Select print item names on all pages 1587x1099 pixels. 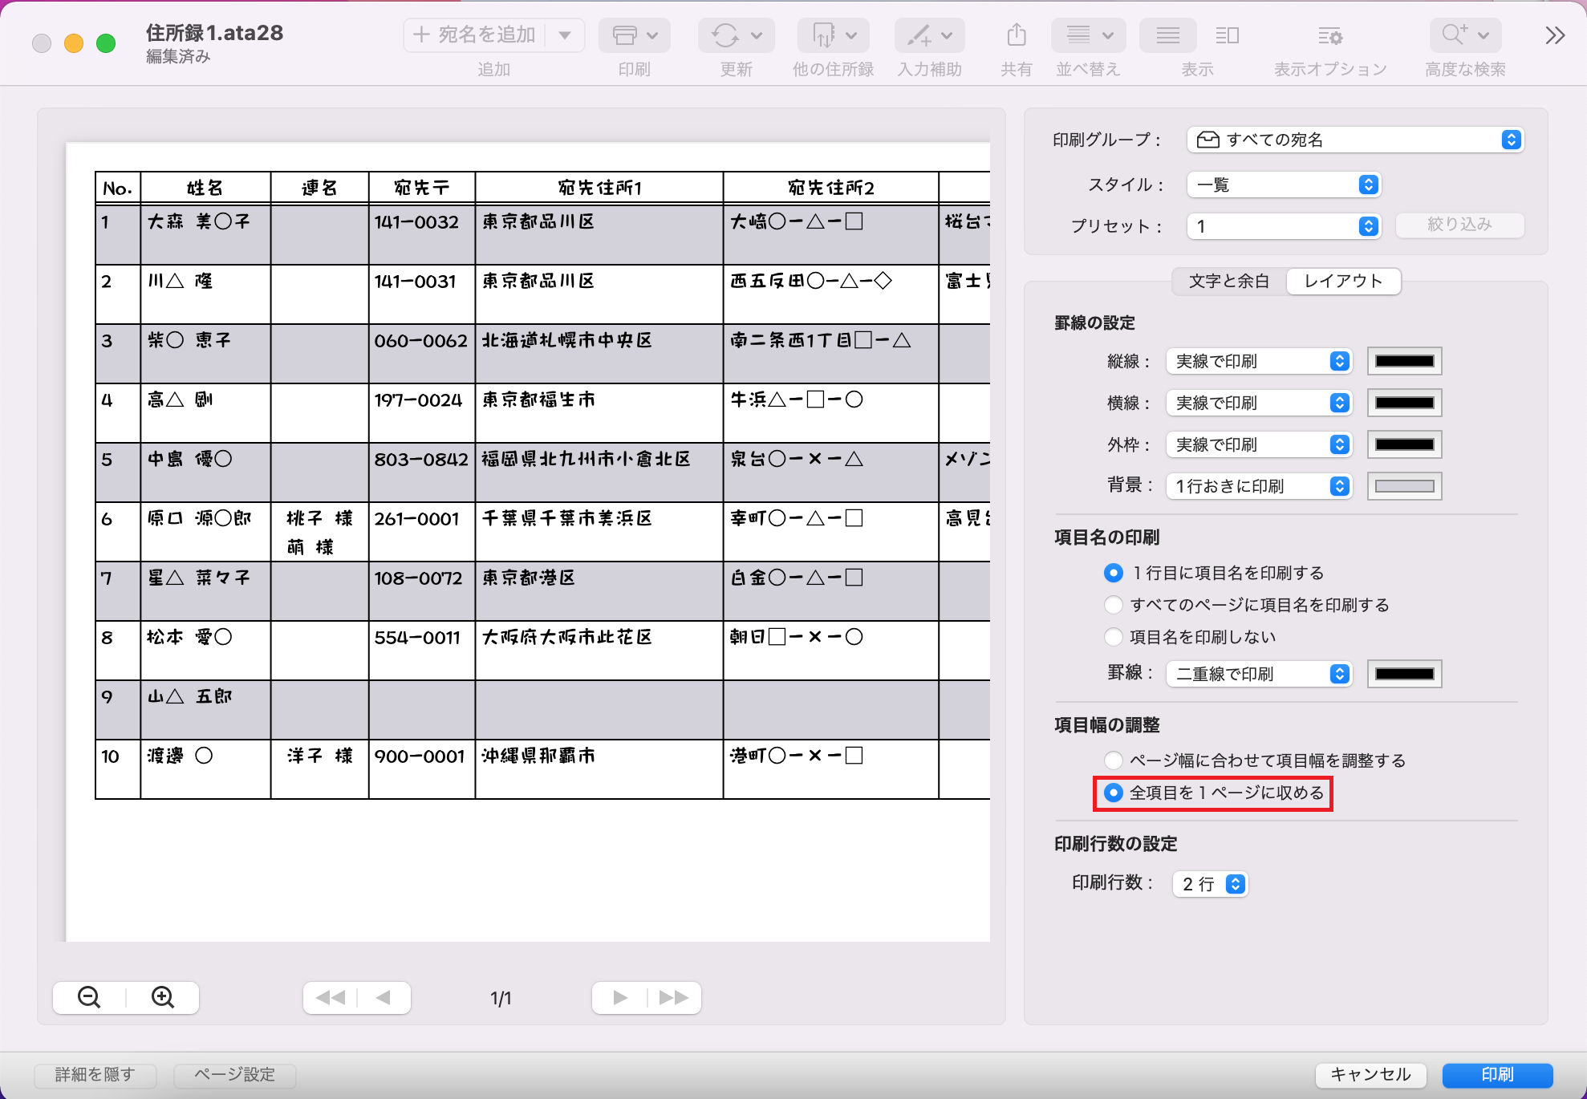tap(1114, 605)
